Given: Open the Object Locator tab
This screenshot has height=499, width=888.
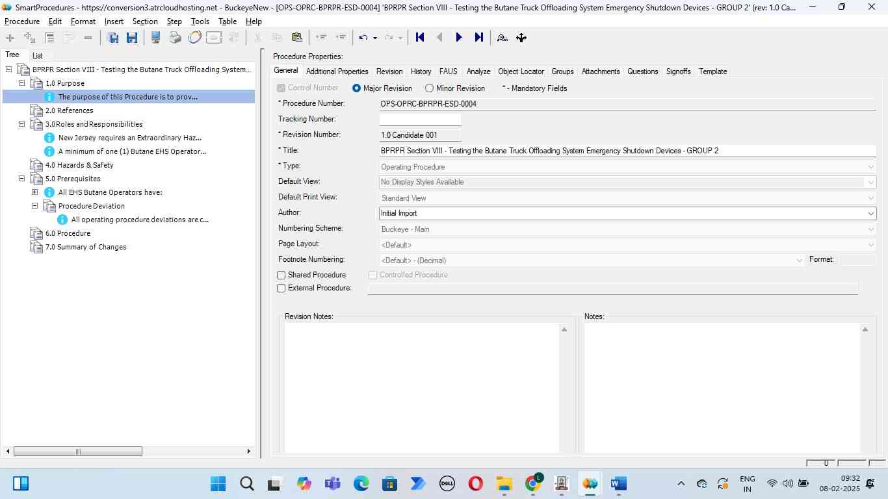Looking at the screenshot, I should click(521, 71).
